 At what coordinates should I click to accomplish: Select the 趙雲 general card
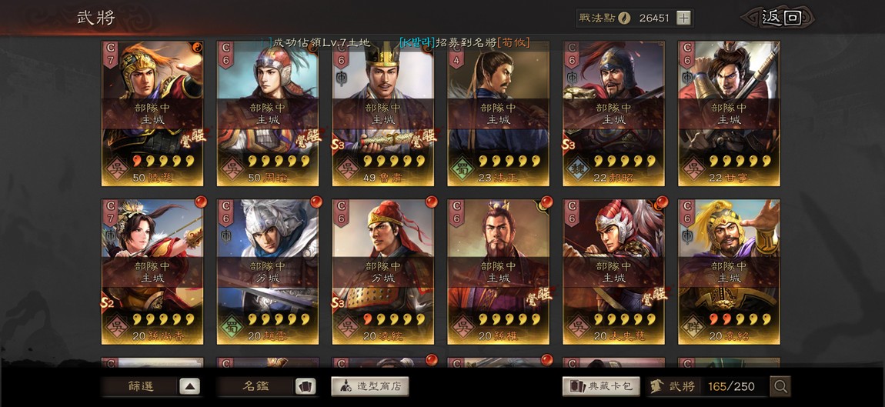tap(268, 272)
